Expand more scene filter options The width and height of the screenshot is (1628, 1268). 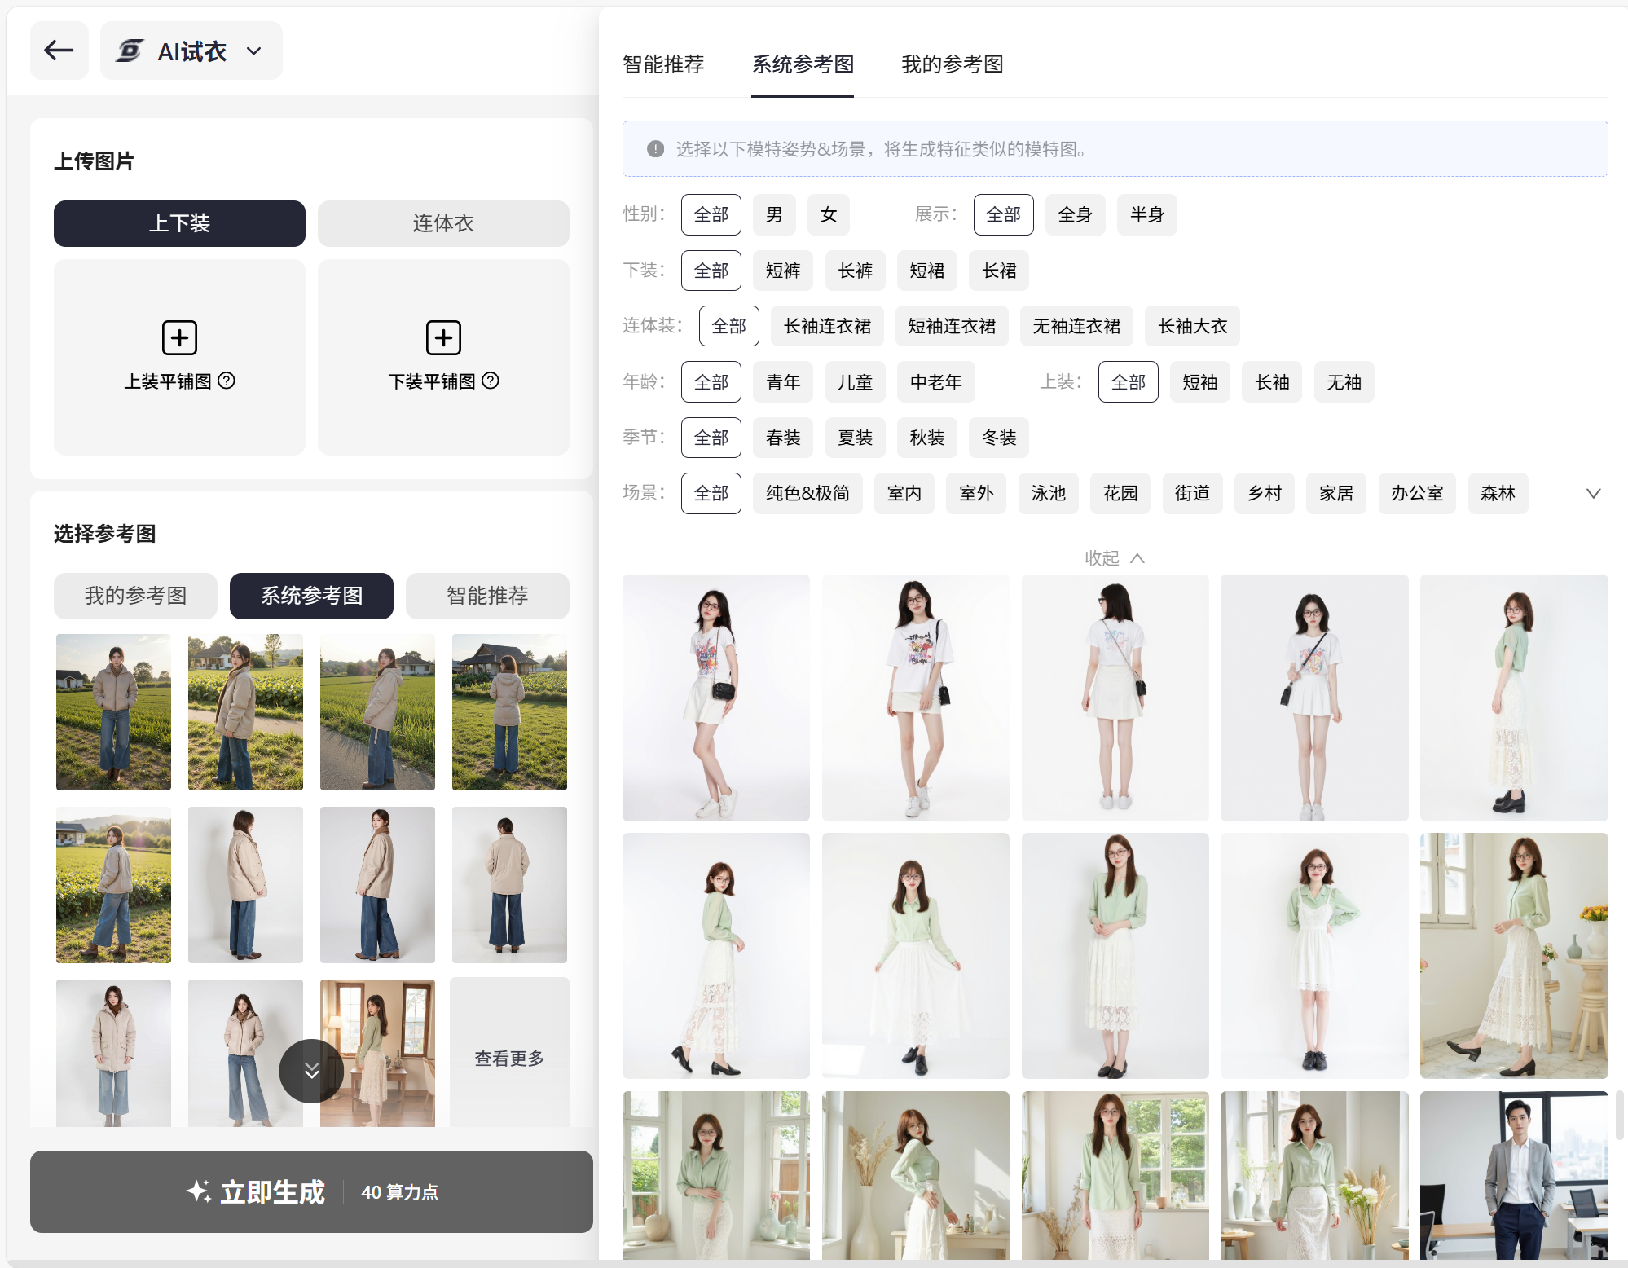tap(1593, 493)
